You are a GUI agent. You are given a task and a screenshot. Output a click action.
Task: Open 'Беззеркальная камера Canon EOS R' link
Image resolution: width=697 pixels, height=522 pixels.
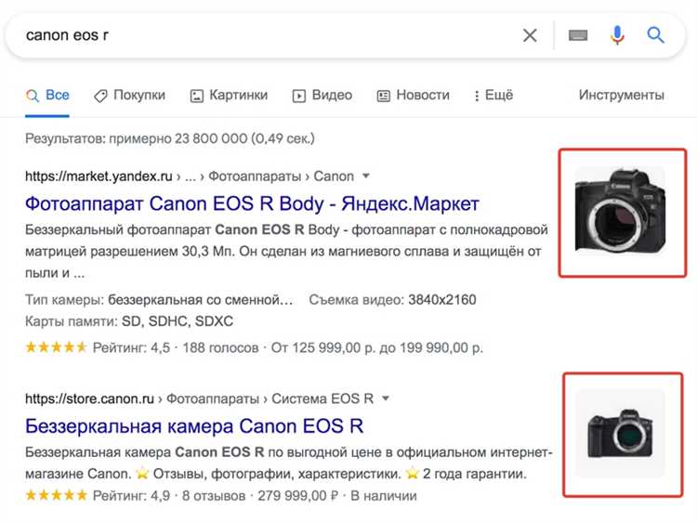click(194, 426)
